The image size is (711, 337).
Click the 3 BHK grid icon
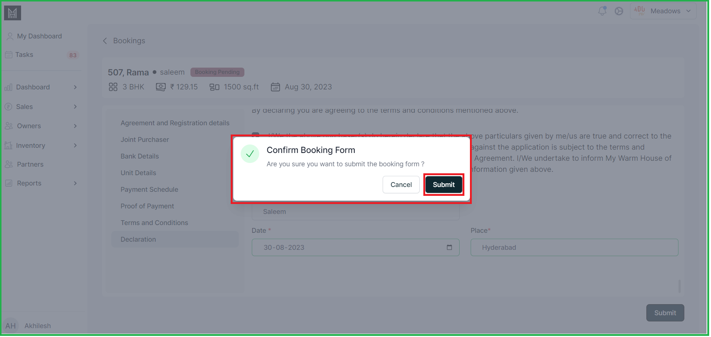point(113,87)
